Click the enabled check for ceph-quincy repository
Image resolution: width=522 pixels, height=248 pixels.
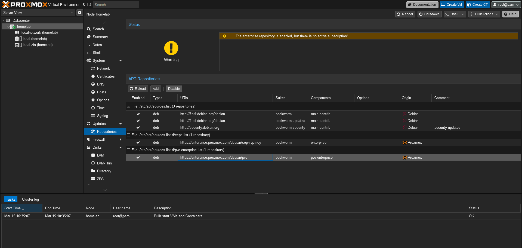pos(138,142)
